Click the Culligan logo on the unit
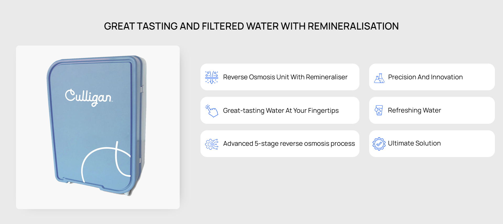Viewport: 503px width, 224px height. [x=89, y=98]
